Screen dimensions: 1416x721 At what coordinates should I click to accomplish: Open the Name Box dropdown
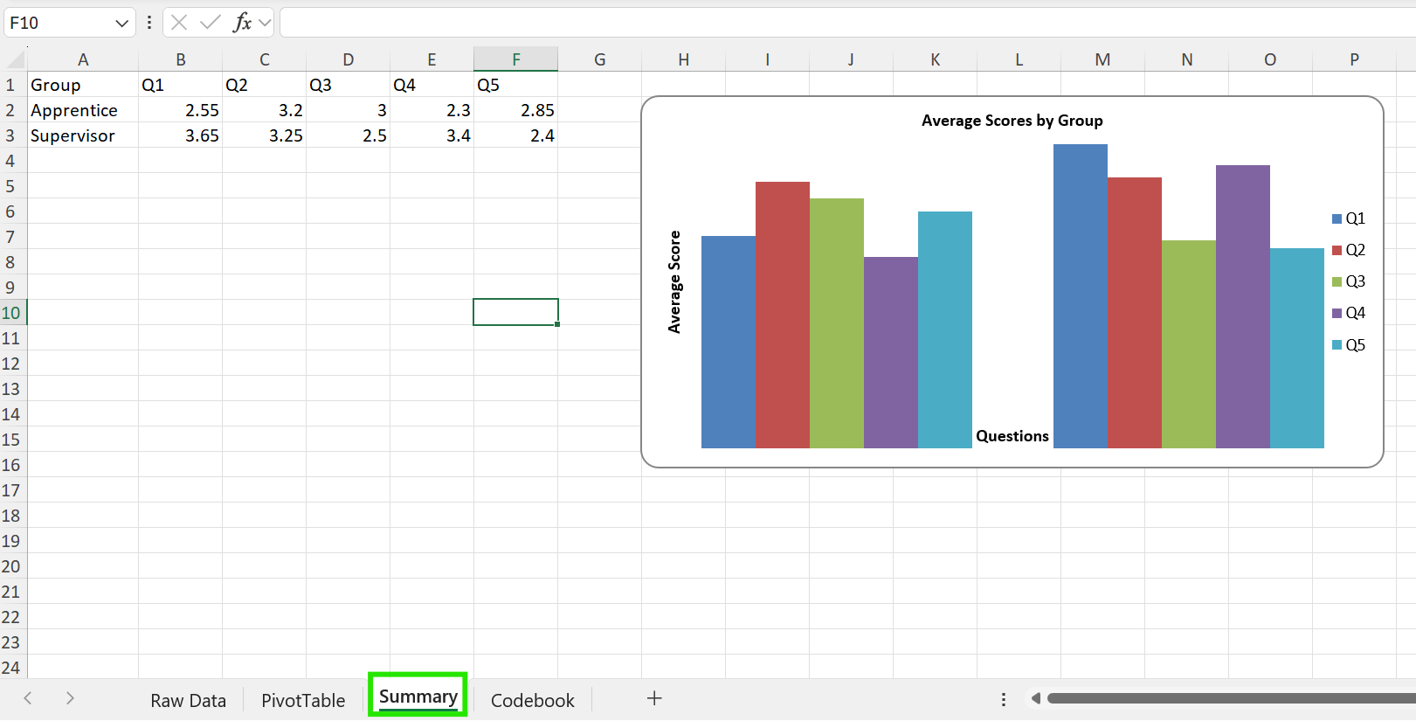[x=121, y=24]
